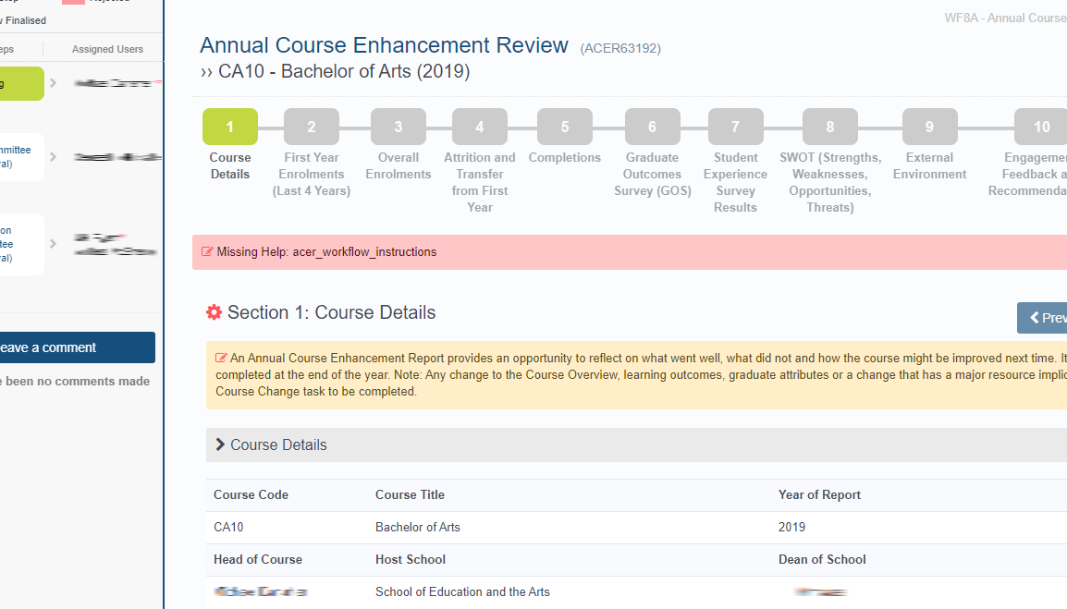
Task: Expand the middle committee step arrow in sidebar
Action: 54,157
